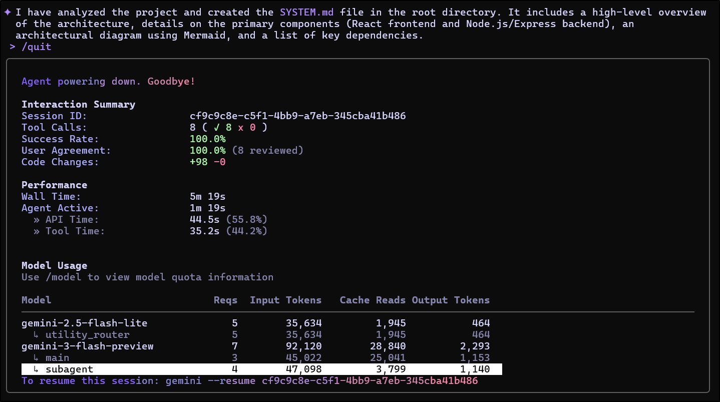Click the sparkle icon before the agent response
The image size is (720, 402).
[8, 12]
